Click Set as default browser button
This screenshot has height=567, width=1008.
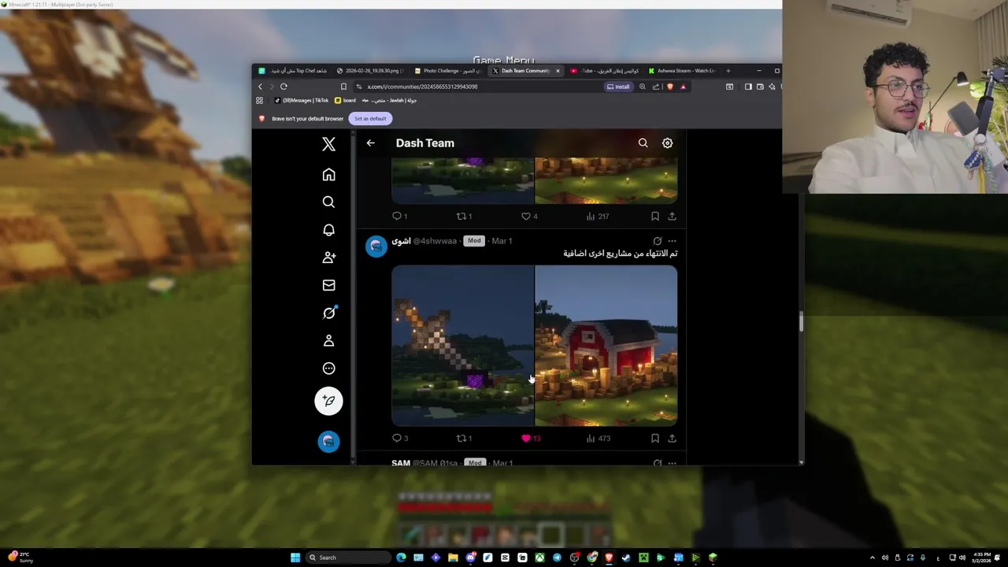(x=370, y=119)
